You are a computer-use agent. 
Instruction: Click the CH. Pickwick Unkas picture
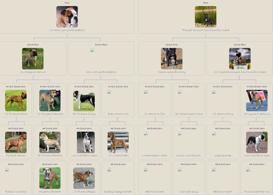(x=16, y=100)
